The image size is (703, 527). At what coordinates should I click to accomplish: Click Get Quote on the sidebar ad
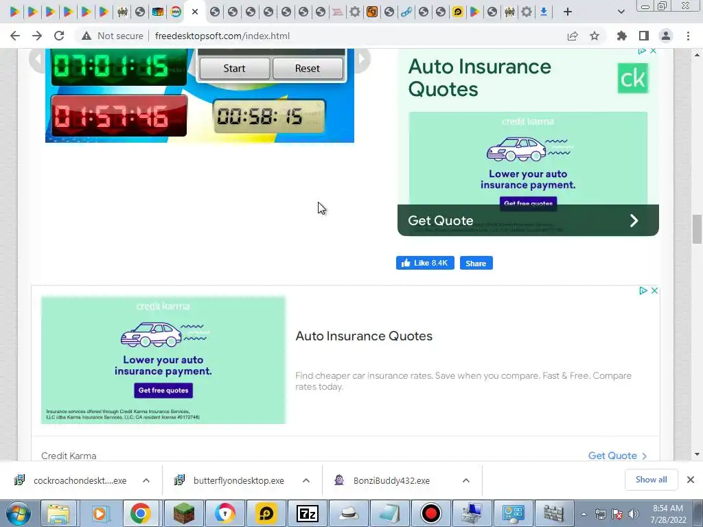[528, 220]
